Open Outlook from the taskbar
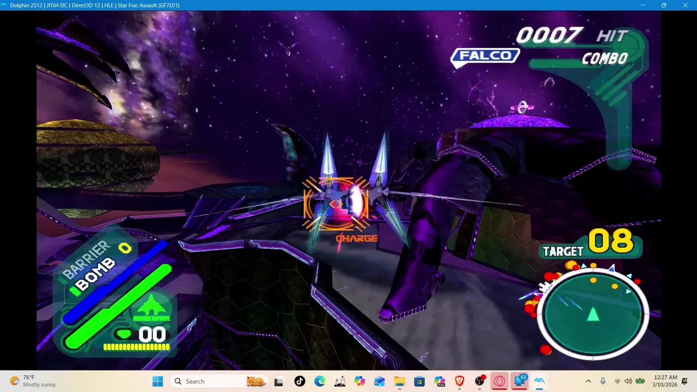 point(380,381)
